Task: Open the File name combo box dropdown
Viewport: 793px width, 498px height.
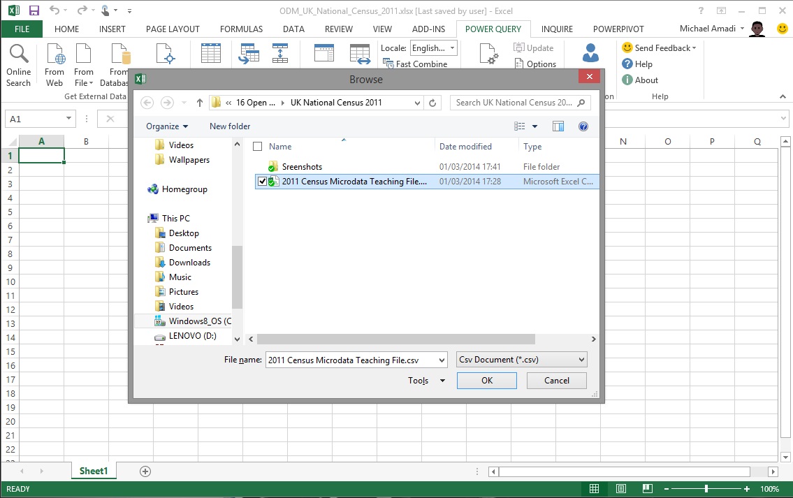Action: pos(442,360)
